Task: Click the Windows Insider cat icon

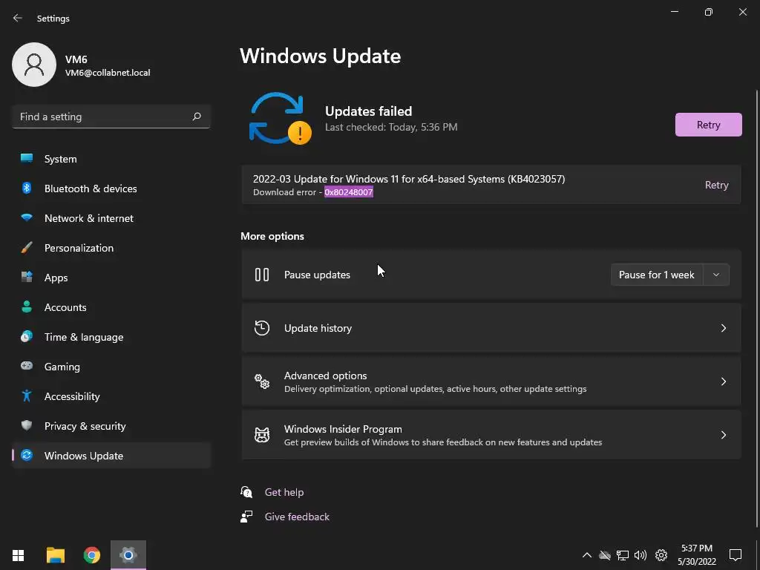Action: coord(262,435)
